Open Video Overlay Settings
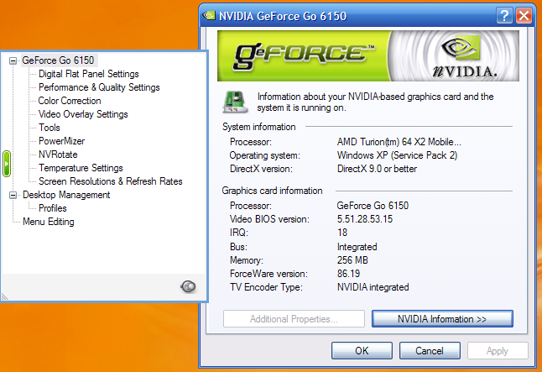Image resolution: width=542 pixels, height=372 pixels. point(83,114)
